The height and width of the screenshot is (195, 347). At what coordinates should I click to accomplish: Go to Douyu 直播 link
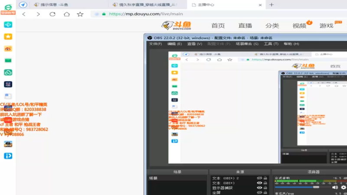pos(245,26)
